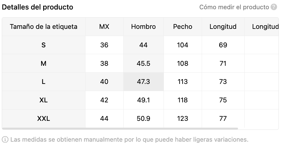Click the MX column header
Screen dimensions: 283x147
(104, 27)
